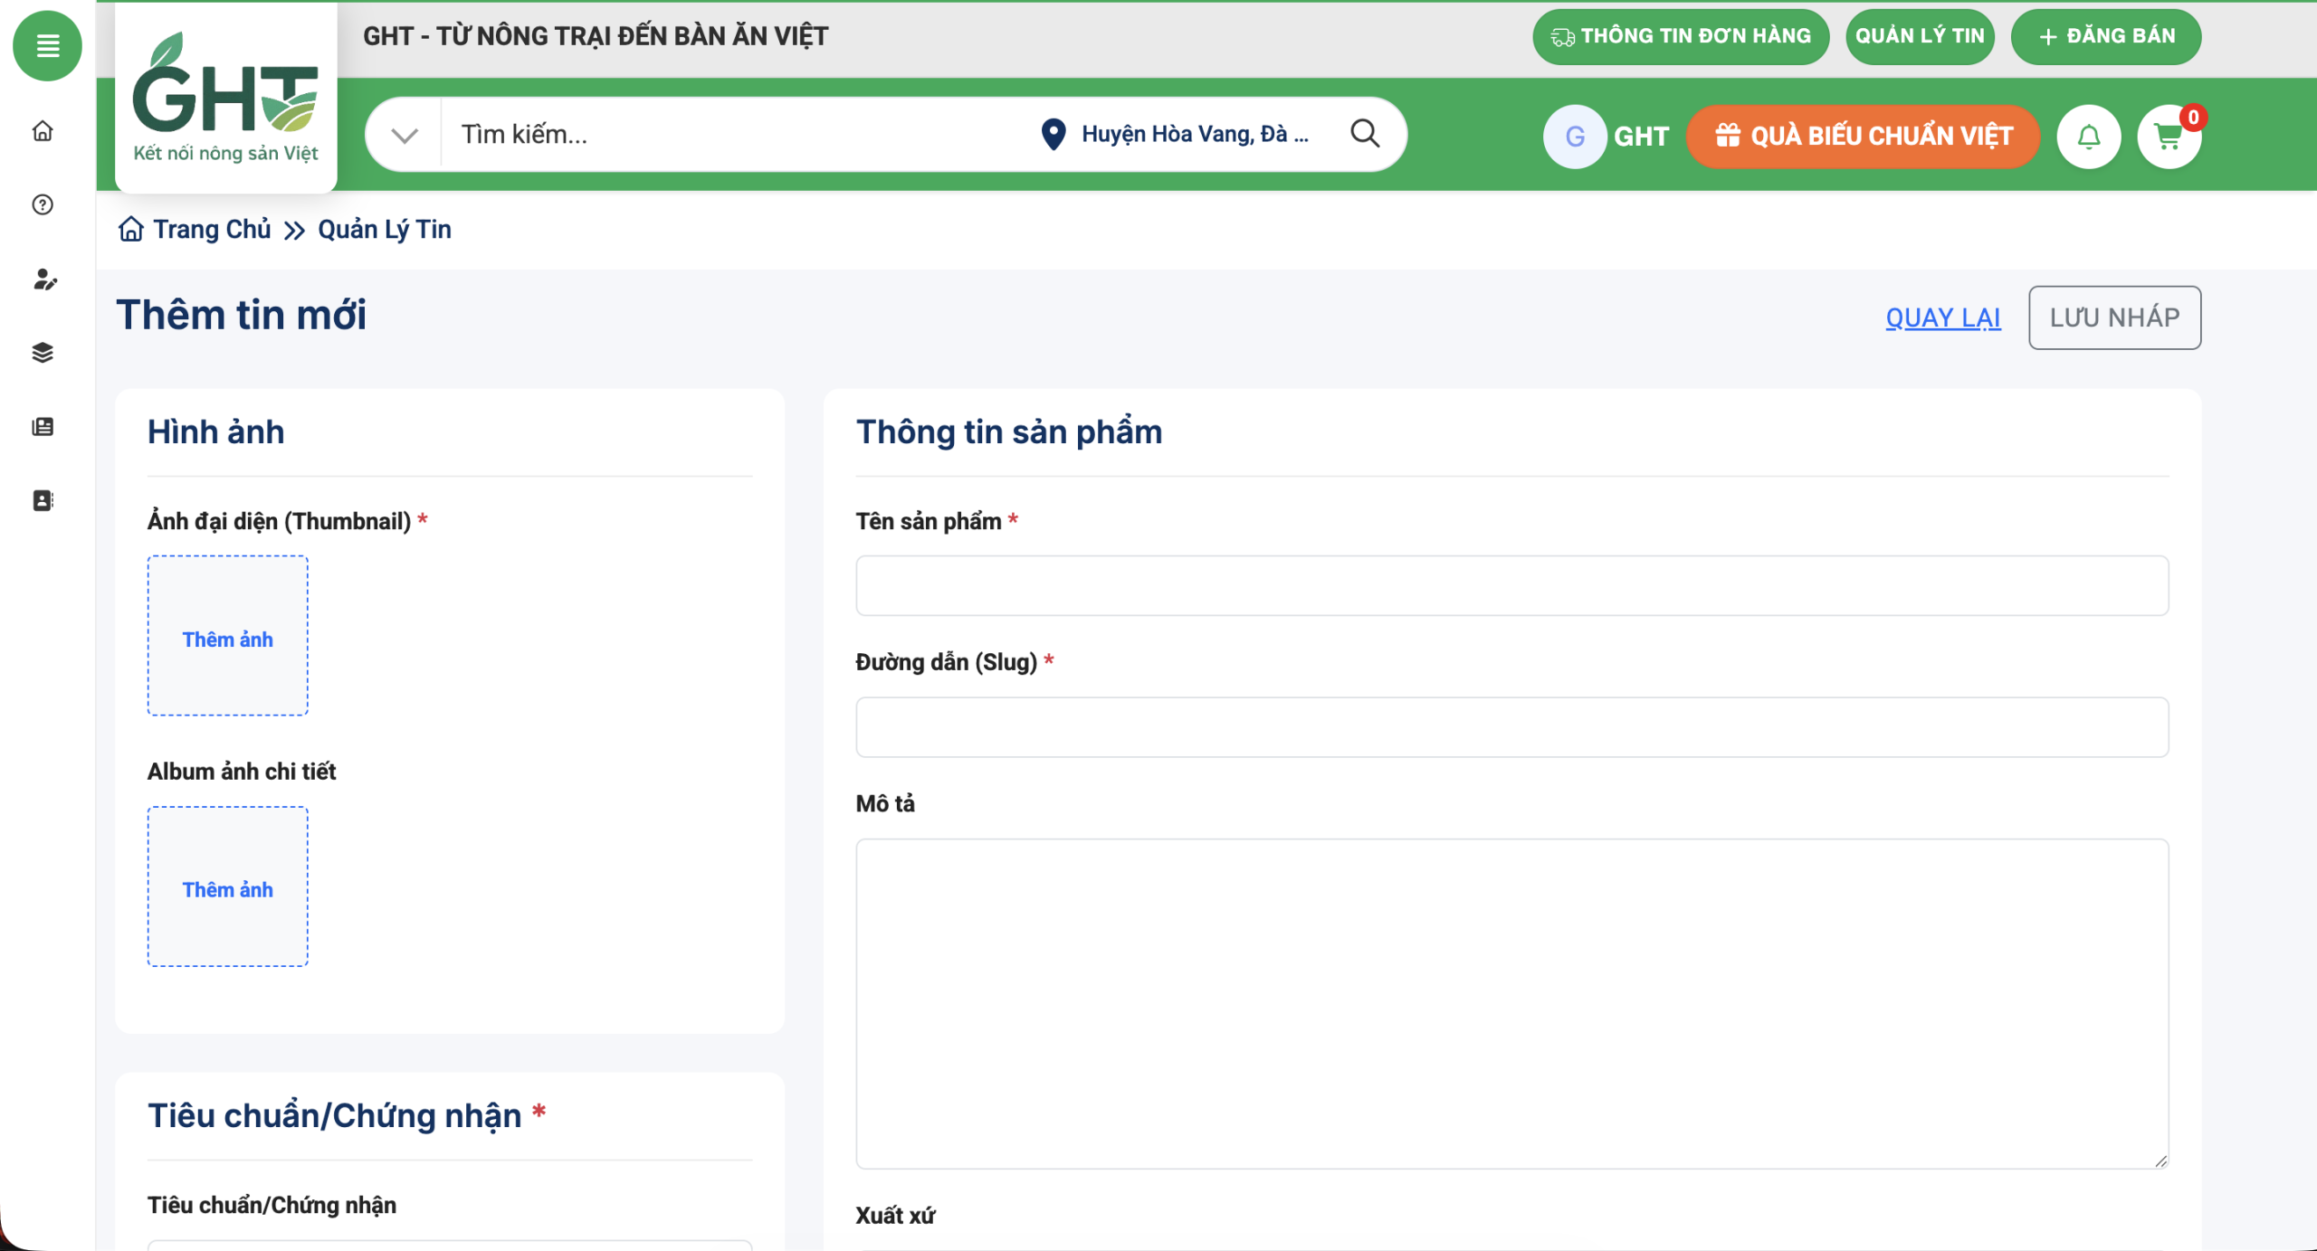Open the Huyện Hòa Vang location selector

point(1176,134)
